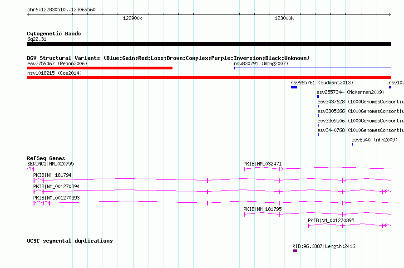
Task: Click the PKIB NM_001270395 transcript line
Action: [350, 225]
